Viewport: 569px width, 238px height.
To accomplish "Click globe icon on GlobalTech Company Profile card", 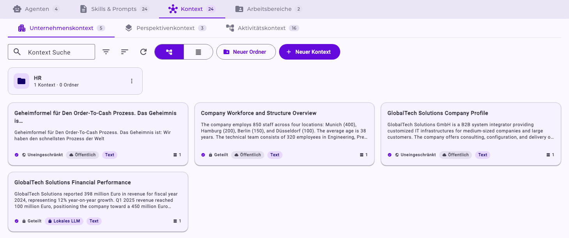I will tap(397, 155).
